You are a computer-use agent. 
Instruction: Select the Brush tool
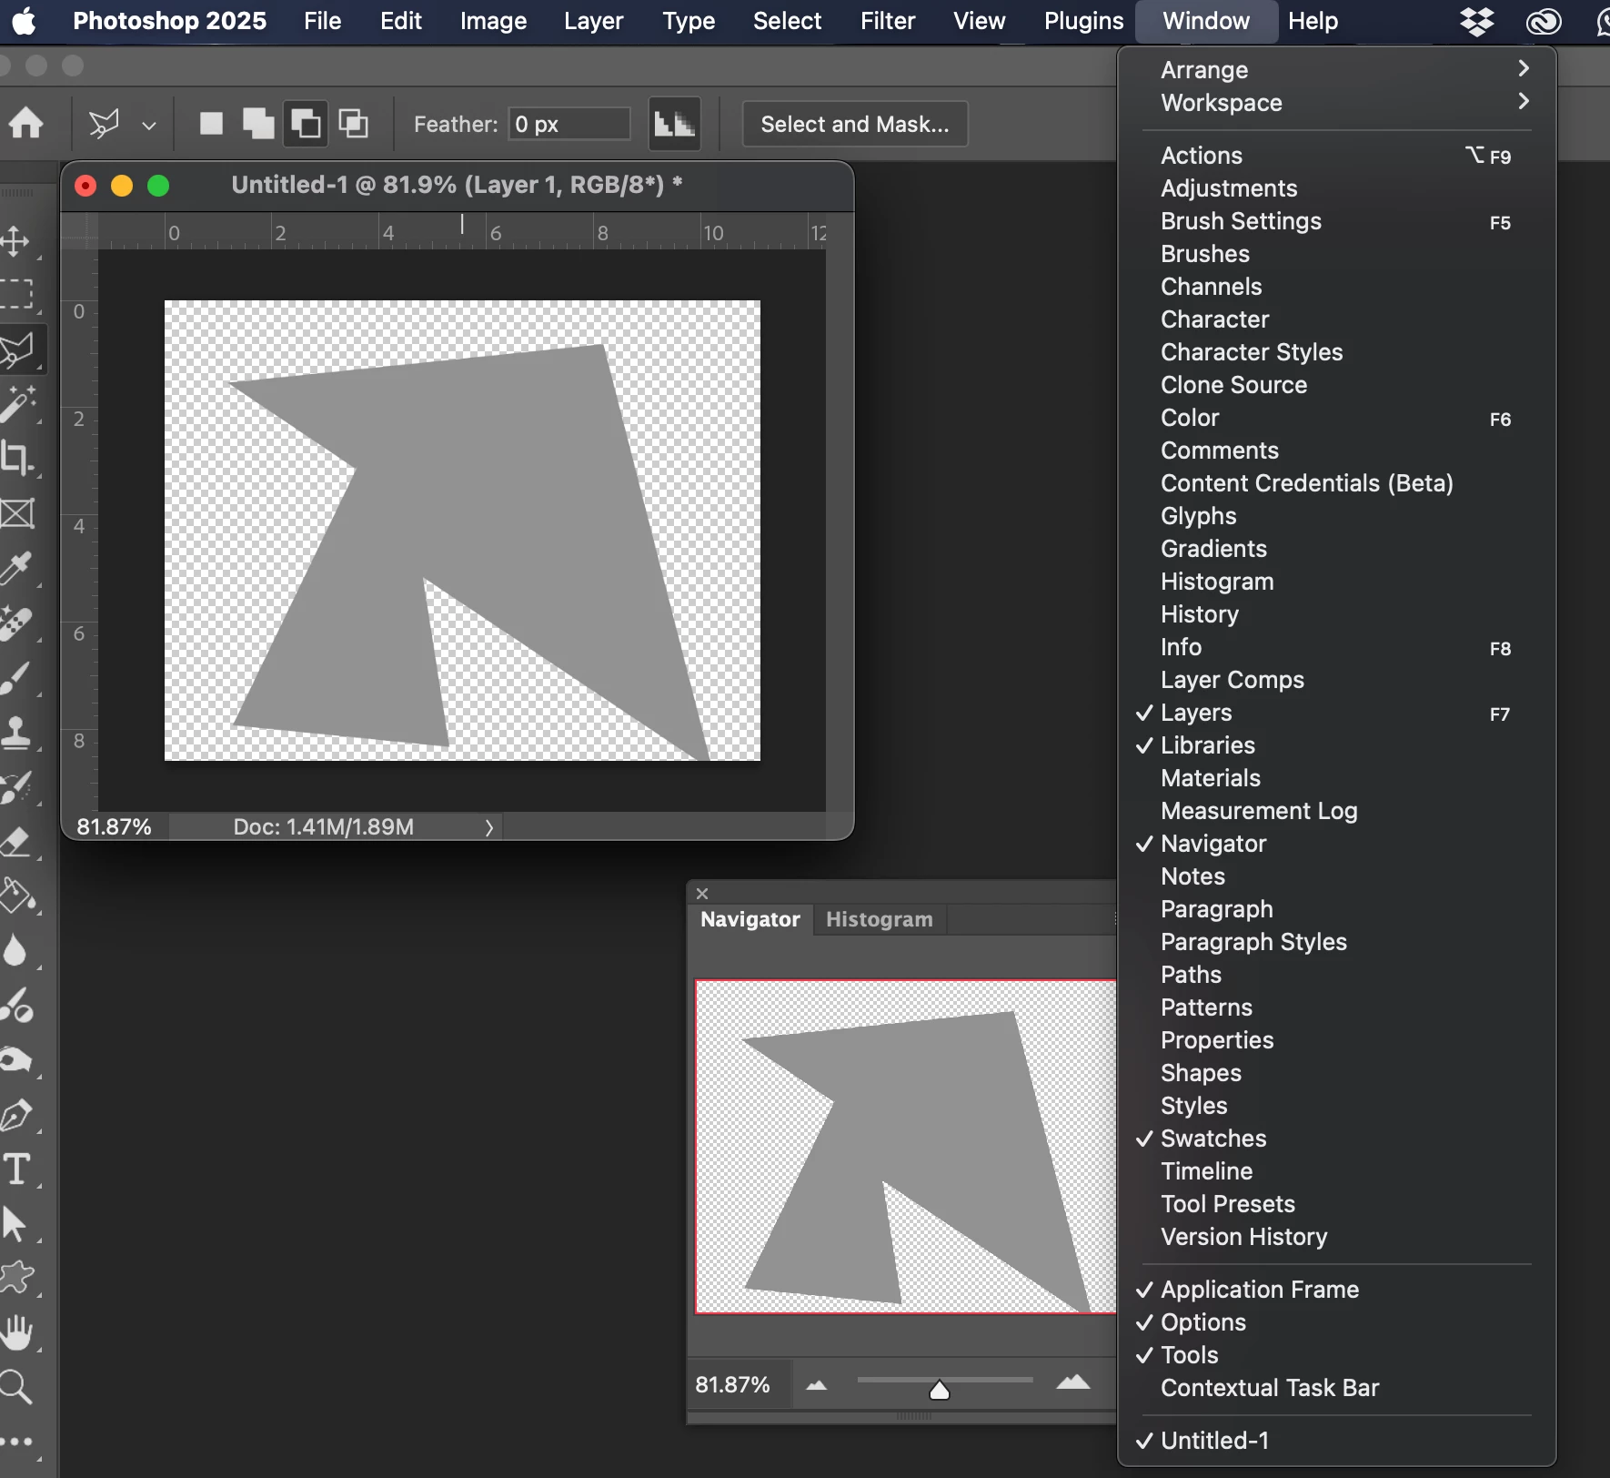(17, 678)
